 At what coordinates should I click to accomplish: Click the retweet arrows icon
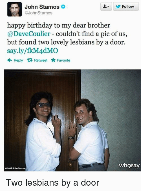pyautogui.click(x=30, y=60)
